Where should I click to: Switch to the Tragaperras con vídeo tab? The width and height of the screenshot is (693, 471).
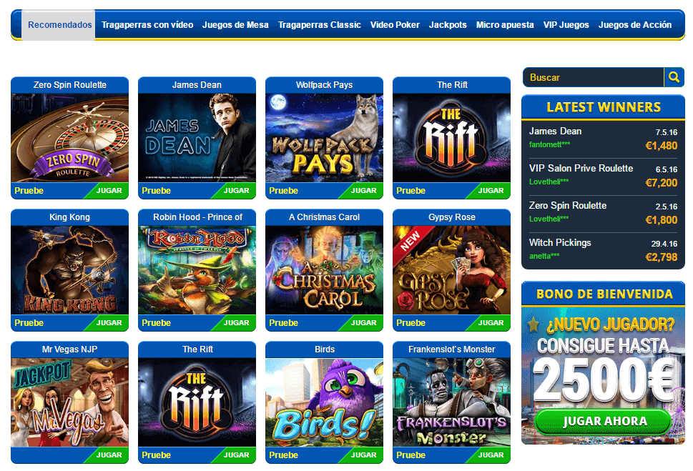tap(147, 25)
